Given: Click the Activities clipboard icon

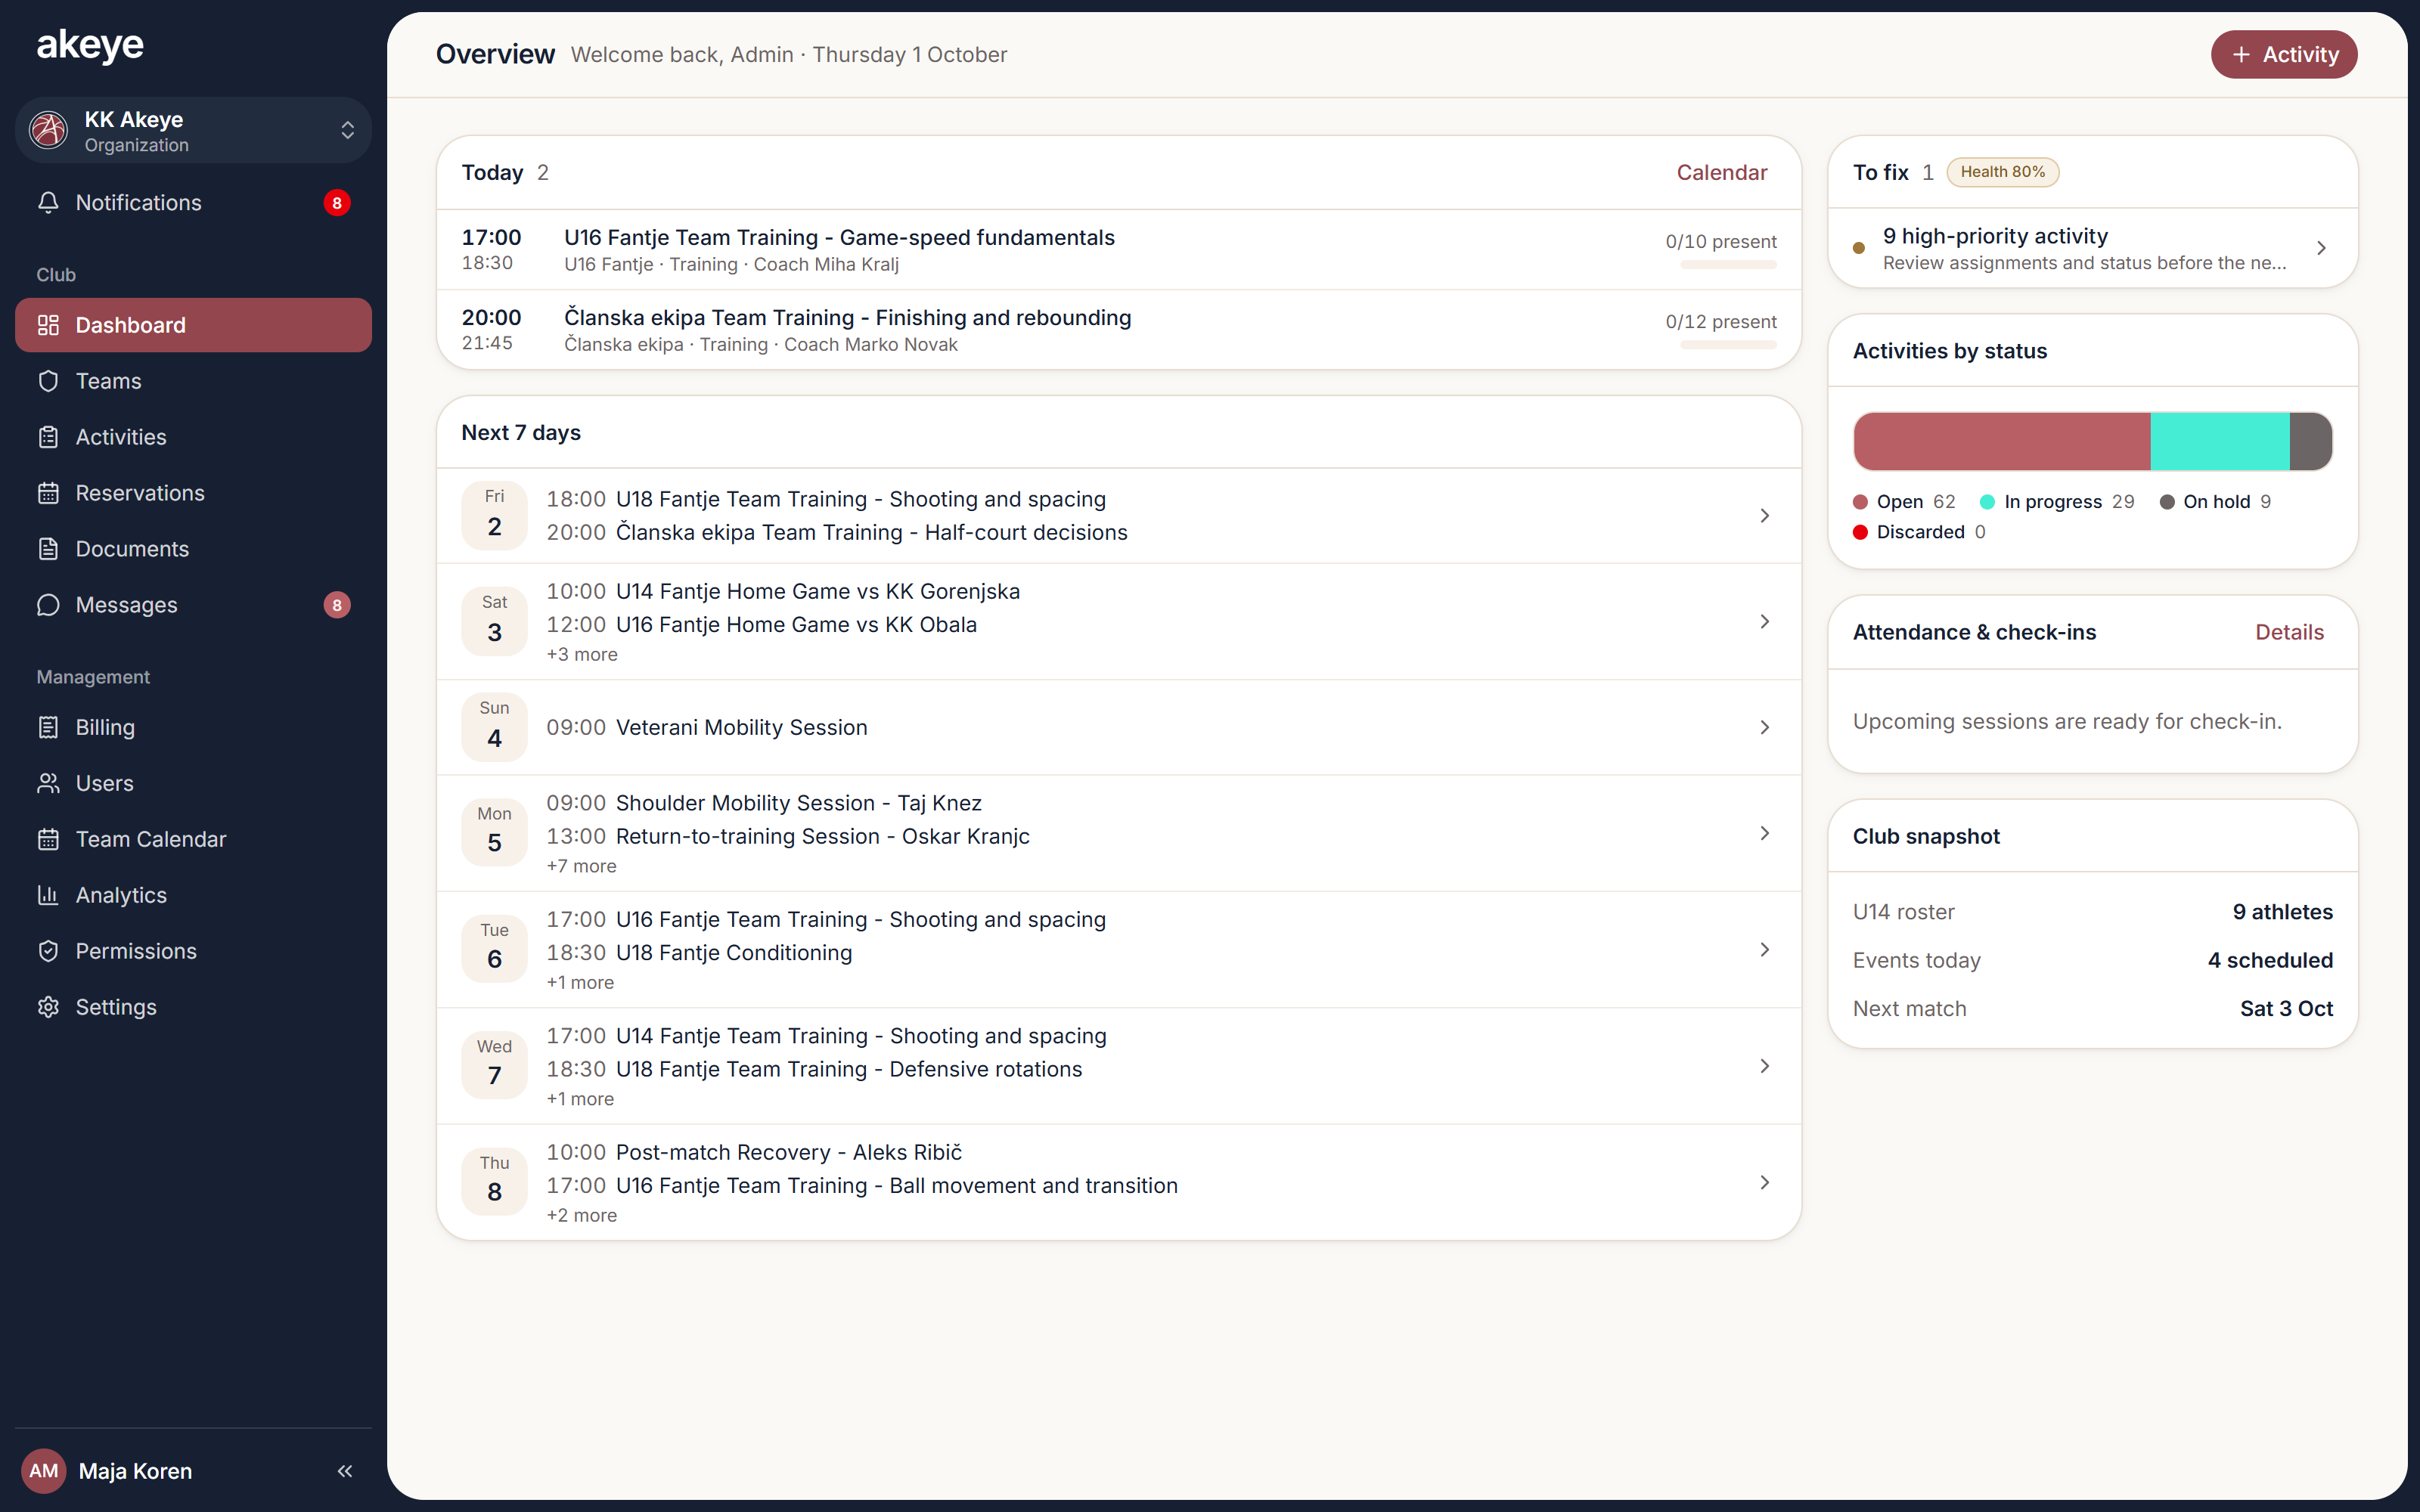Looking at the screenshot, I should (x=48, y=437).
